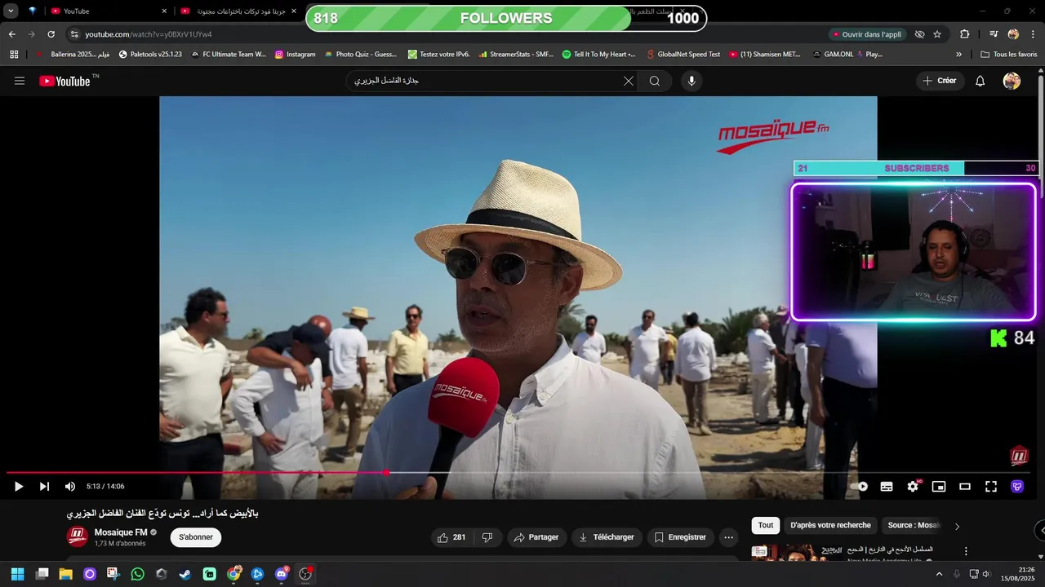The width and height of the screenshot is (1045, 587).
Task: Open the bookmarks apps grid icon
Action: 14,55
